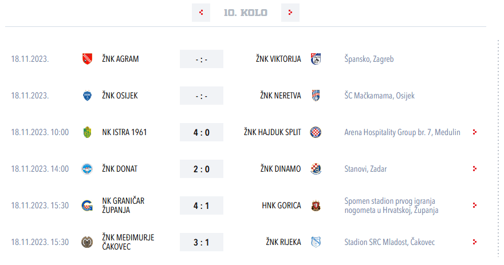Click the ŽNK Dinamo club crest
This screenshot has height=265, width=504.
316,169
